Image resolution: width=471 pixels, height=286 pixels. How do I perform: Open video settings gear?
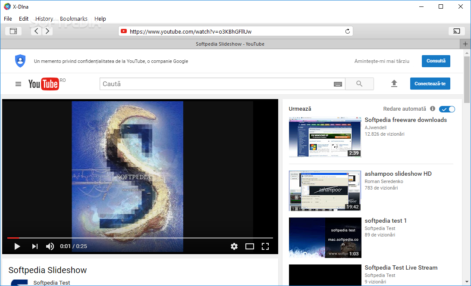[x=234, y=246]
